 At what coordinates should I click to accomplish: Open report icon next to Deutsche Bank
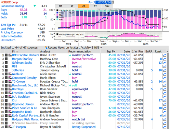[10, 112]
